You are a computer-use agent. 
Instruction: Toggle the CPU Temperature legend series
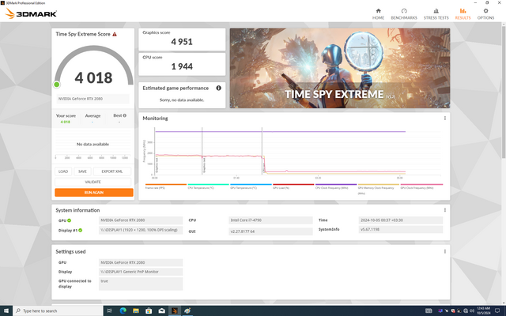[202, 188]
